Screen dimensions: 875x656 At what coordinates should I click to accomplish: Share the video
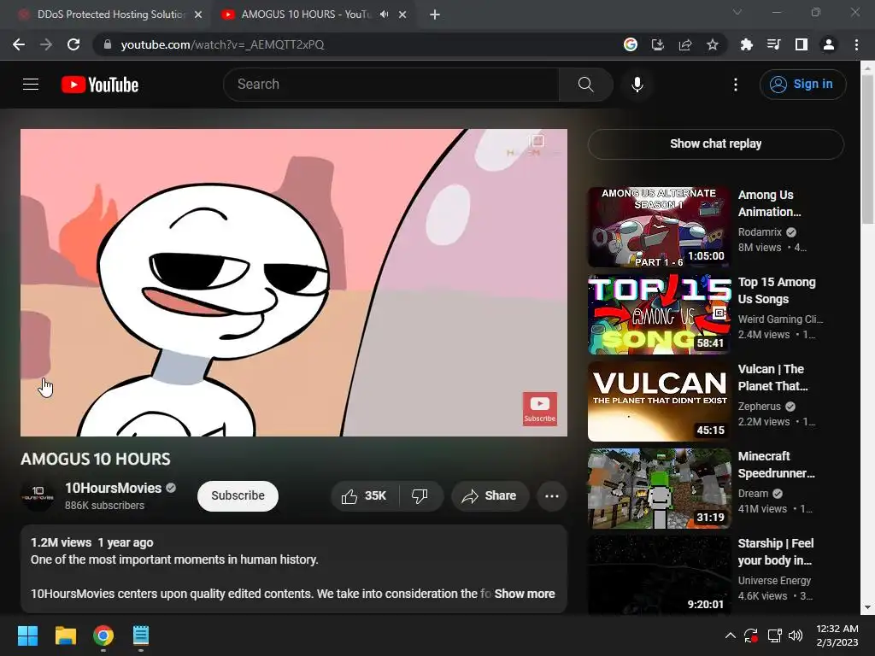point(490,496)
